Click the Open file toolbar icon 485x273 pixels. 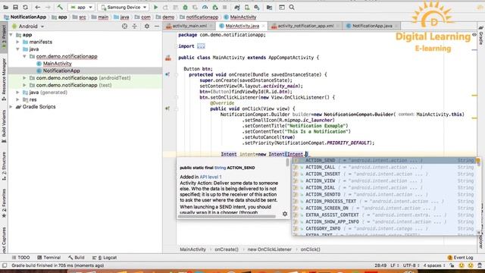[x=5, y=7]
